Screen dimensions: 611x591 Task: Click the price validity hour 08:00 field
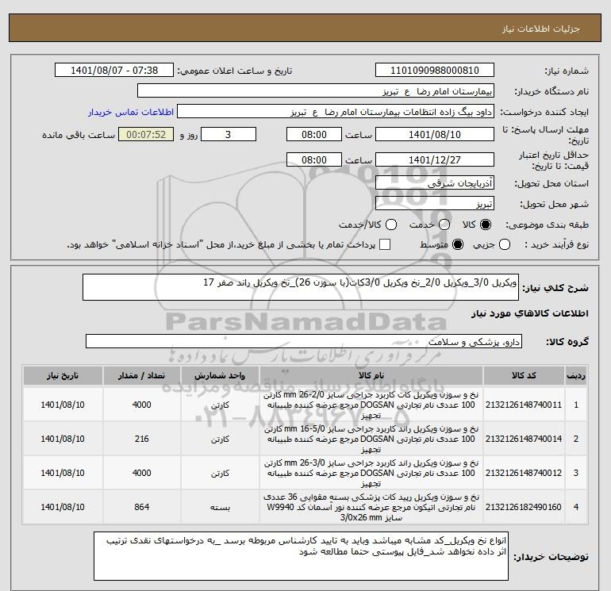click(314, 159)
